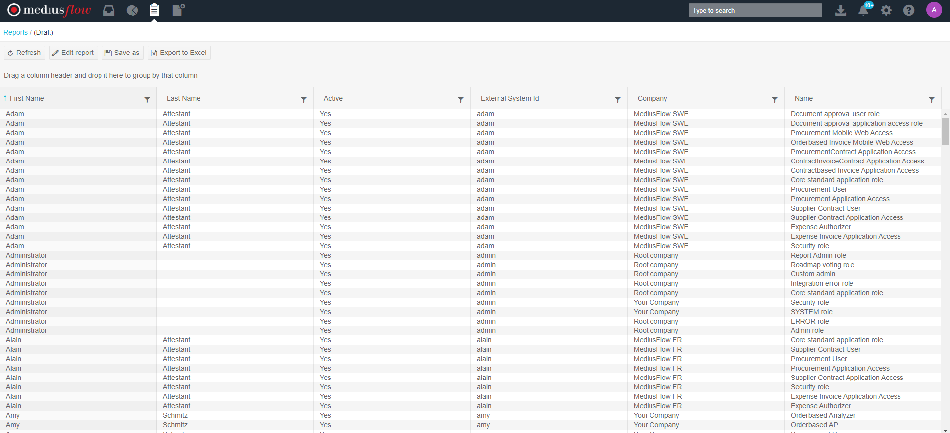Click 'MediusFlow SWE' in Expense Authorizer row
The image size is (950, 433).
pos(661,227)
